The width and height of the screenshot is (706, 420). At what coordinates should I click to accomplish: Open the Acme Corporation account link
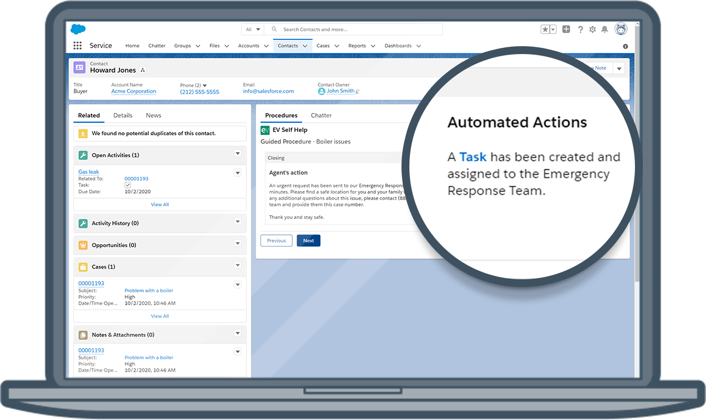coord(134,91)
